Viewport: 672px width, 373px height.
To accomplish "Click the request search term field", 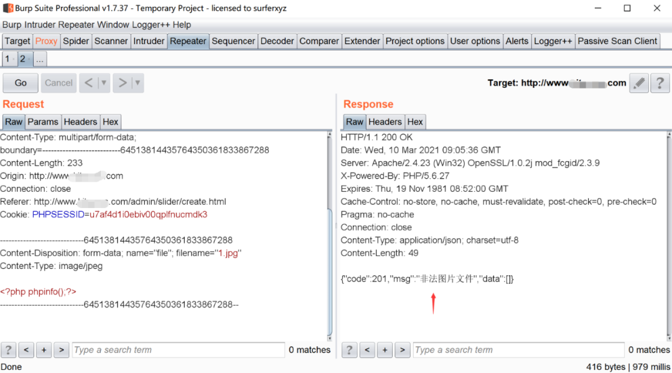I will point(179,350).
